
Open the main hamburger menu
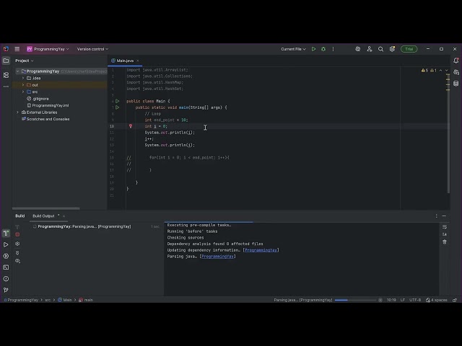point(17,49)
